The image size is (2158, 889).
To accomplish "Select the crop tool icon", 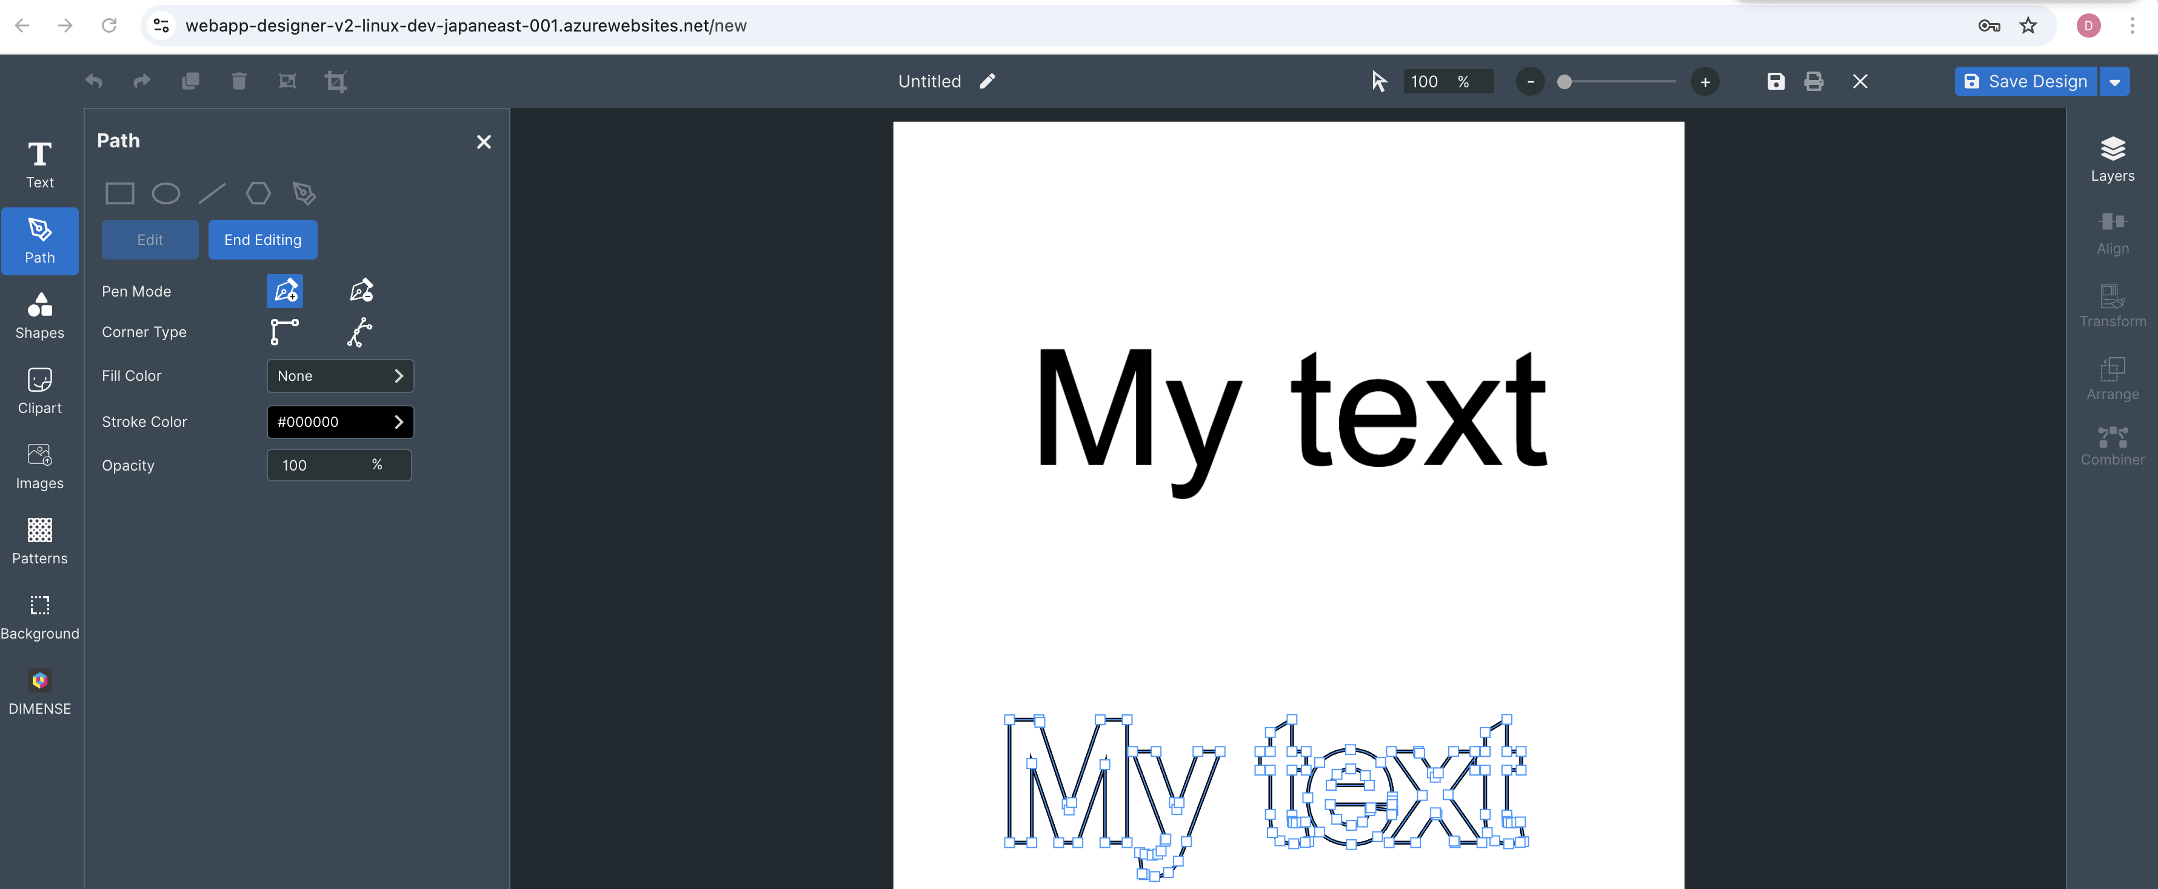I will click(336, 81).
